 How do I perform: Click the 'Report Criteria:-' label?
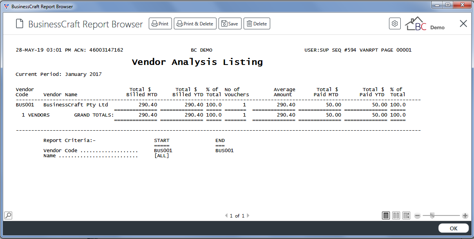70,140
